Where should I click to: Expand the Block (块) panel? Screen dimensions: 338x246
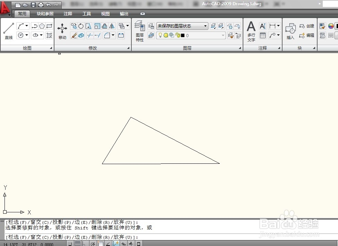(314, 48)
